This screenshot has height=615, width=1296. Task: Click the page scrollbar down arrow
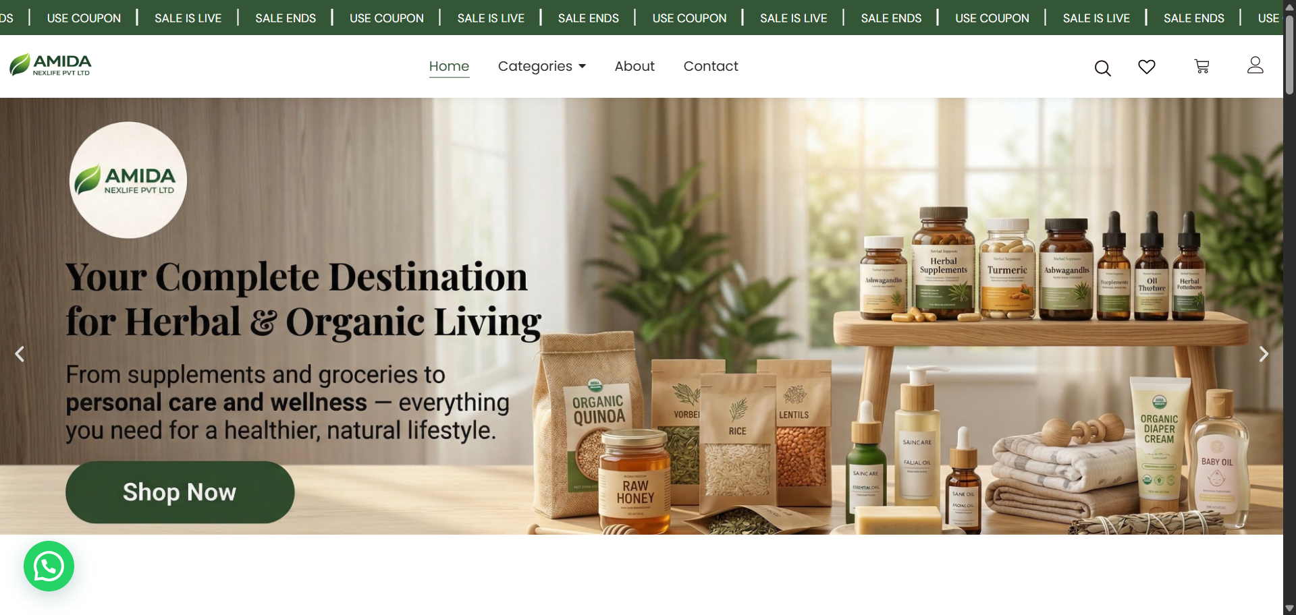[x=1289, y=608]
